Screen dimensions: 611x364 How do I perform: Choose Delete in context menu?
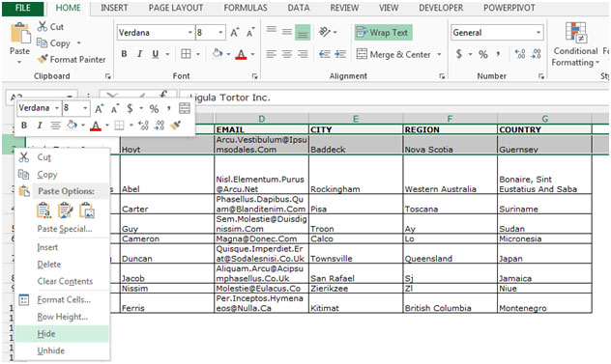coord(62,264)
